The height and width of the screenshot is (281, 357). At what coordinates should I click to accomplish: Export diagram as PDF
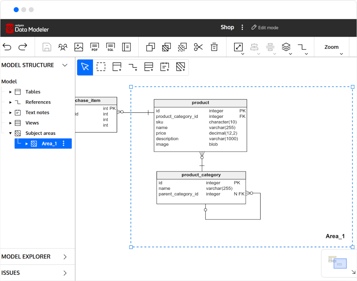point(94,47)
